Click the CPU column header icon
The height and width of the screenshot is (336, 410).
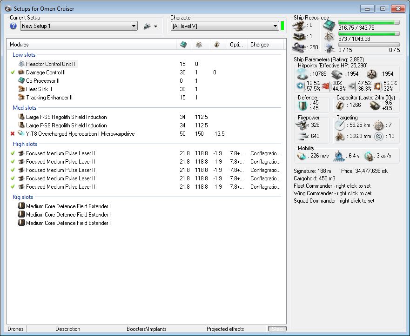coord(183,45)
